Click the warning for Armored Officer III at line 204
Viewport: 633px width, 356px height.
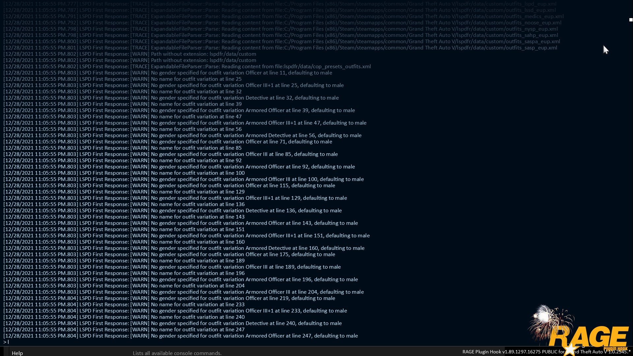pos(184,292)
